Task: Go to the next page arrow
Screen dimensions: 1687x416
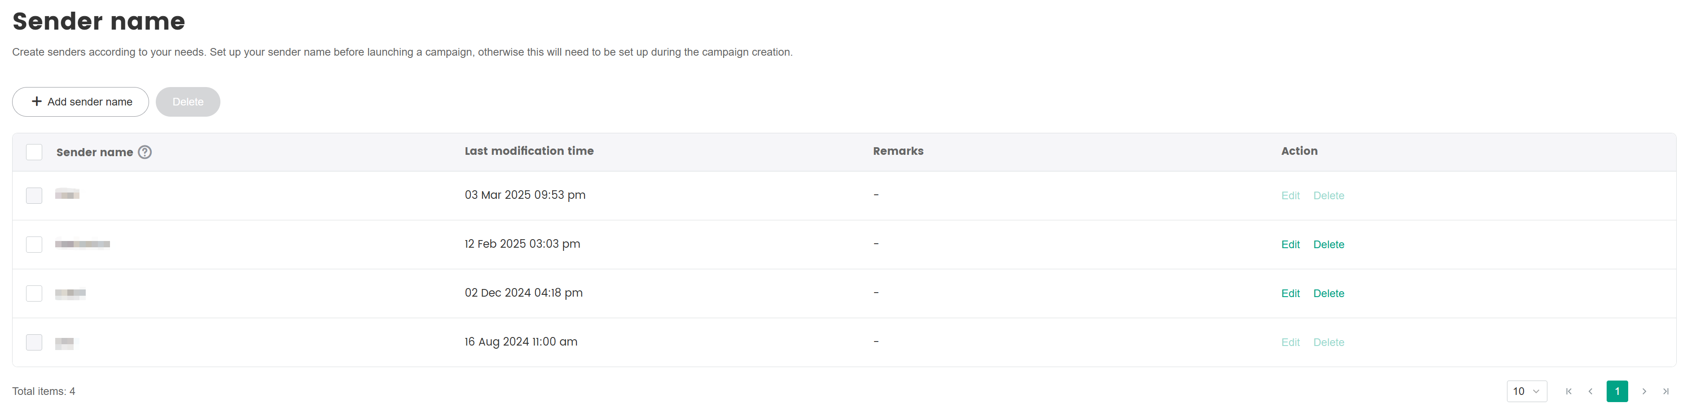Action: coord(1644,391)
